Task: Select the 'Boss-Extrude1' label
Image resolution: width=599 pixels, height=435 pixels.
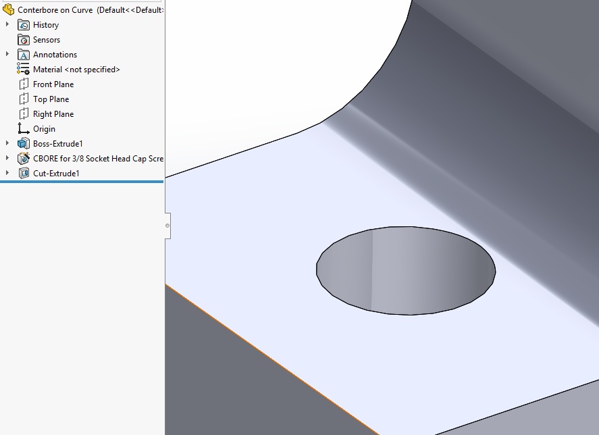Action: [58, 144]
